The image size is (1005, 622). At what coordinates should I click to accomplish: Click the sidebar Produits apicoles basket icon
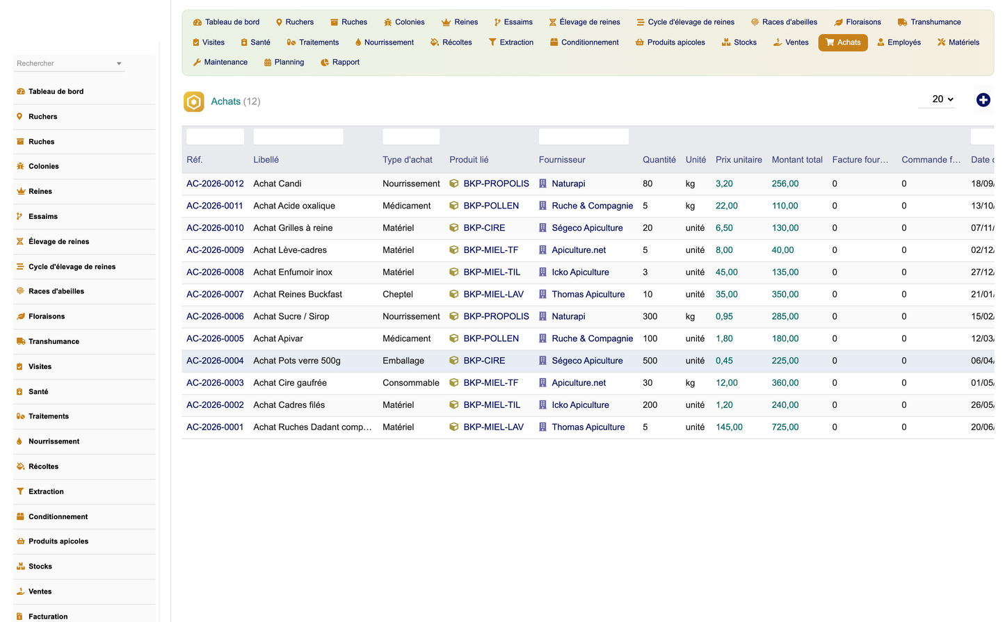(x=20, y=541)
